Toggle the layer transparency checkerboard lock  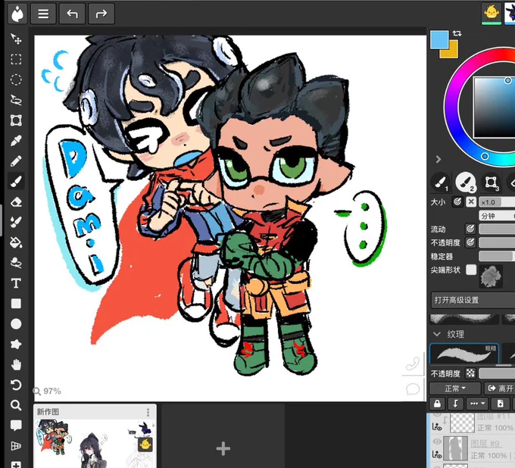click(470, 373)
